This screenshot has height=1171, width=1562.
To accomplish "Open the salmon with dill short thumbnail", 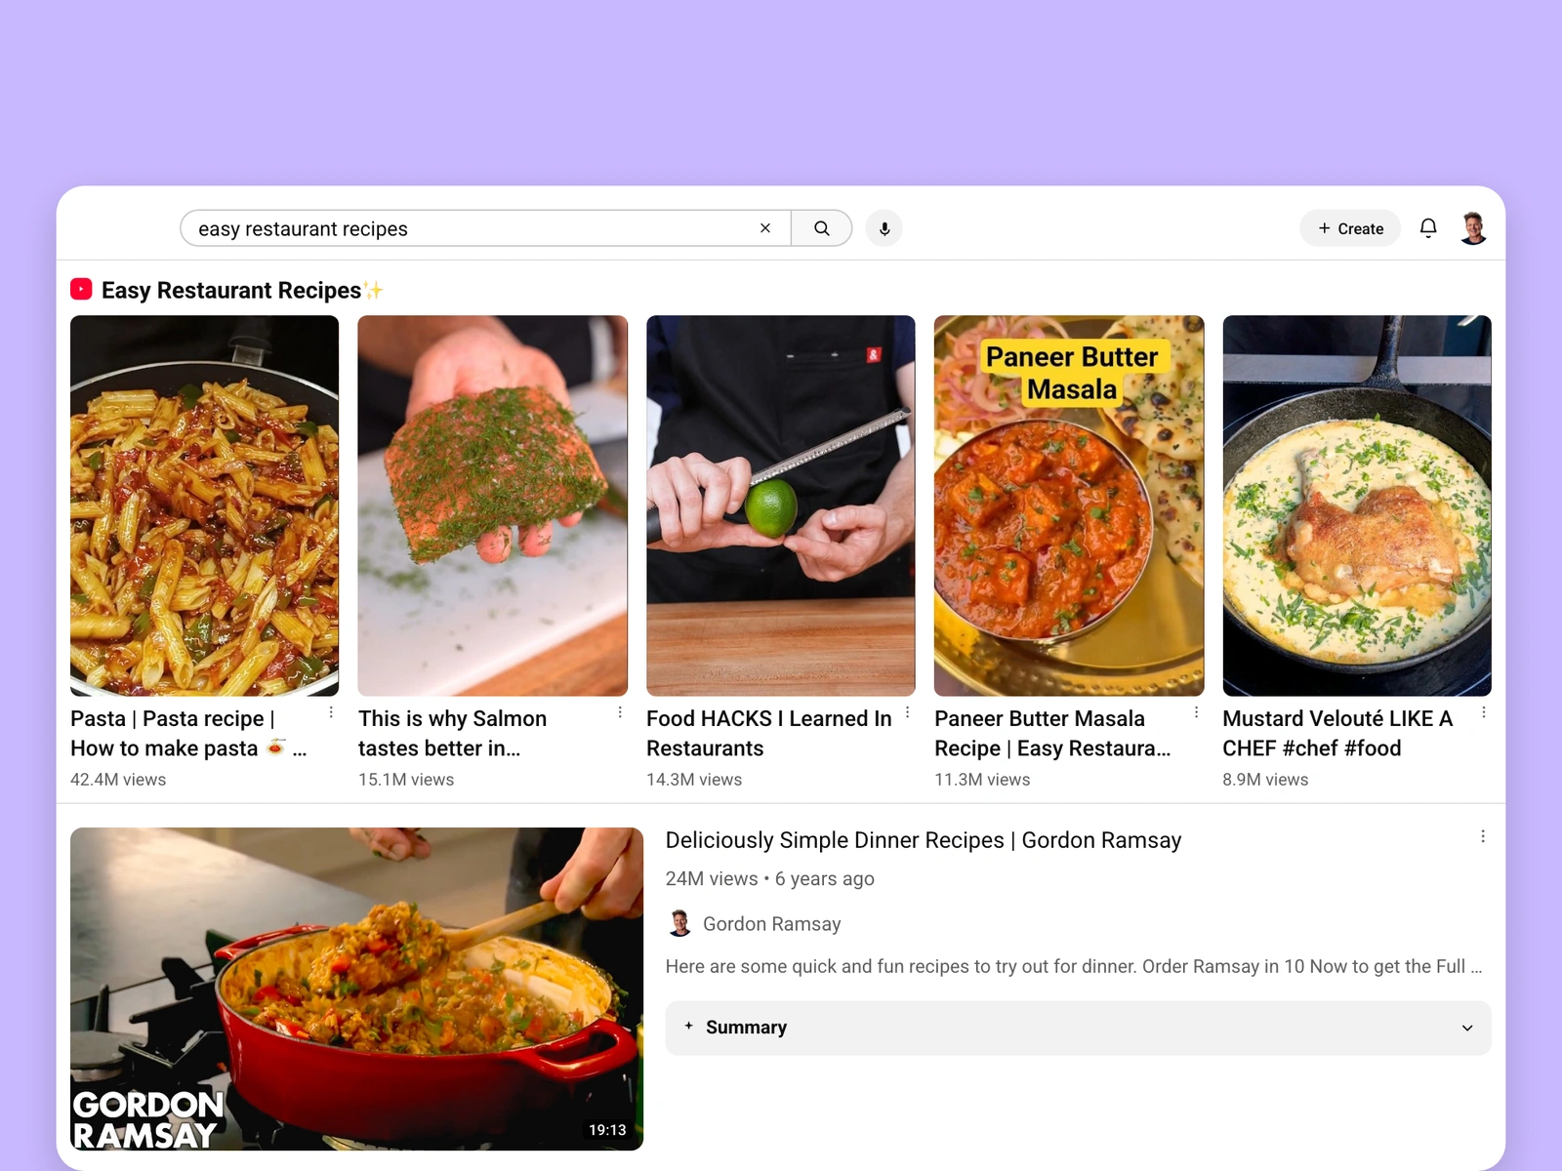I will [493, 505].
